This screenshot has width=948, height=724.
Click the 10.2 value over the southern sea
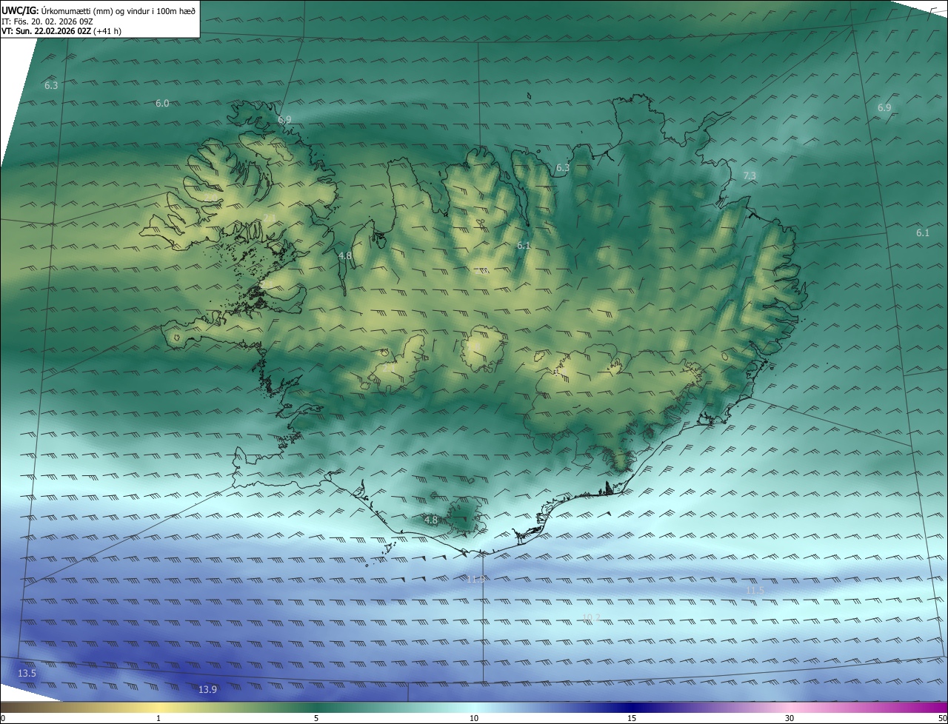coord(591,617)
